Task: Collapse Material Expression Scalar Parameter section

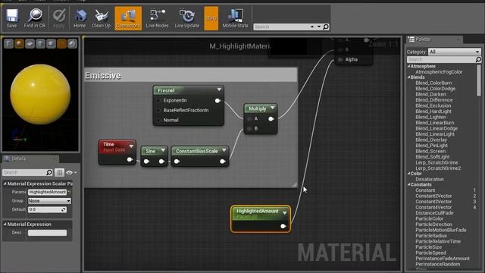Action: [5, 184]
